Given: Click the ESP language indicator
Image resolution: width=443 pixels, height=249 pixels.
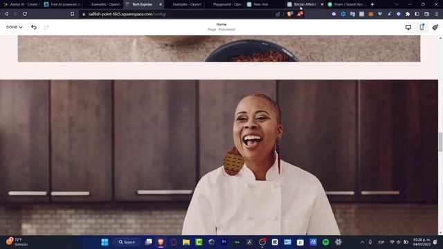Looking at the screenshot, I should point(381,242).
